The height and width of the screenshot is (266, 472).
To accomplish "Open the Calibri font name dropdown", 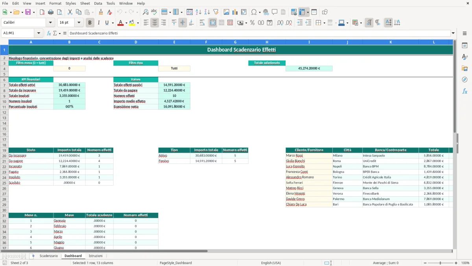I will (50, 23).
